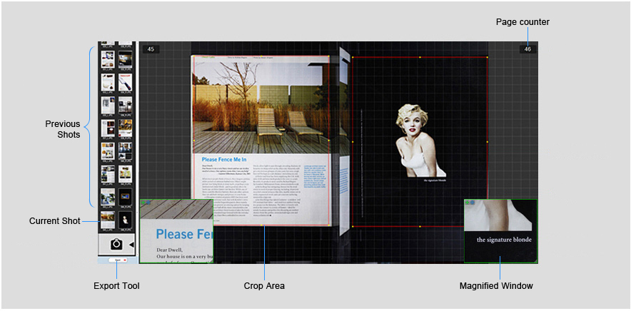631x311 pixels.
Task: Click the left page counter showing 45
Action: pyautogui.click(x=151, y=49)
